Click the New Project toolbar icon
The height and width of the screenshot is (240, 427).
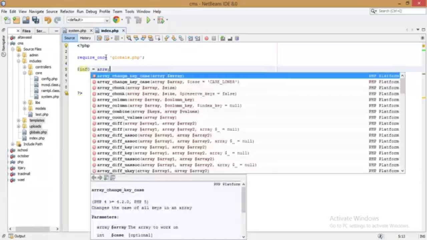click(17, 20)
